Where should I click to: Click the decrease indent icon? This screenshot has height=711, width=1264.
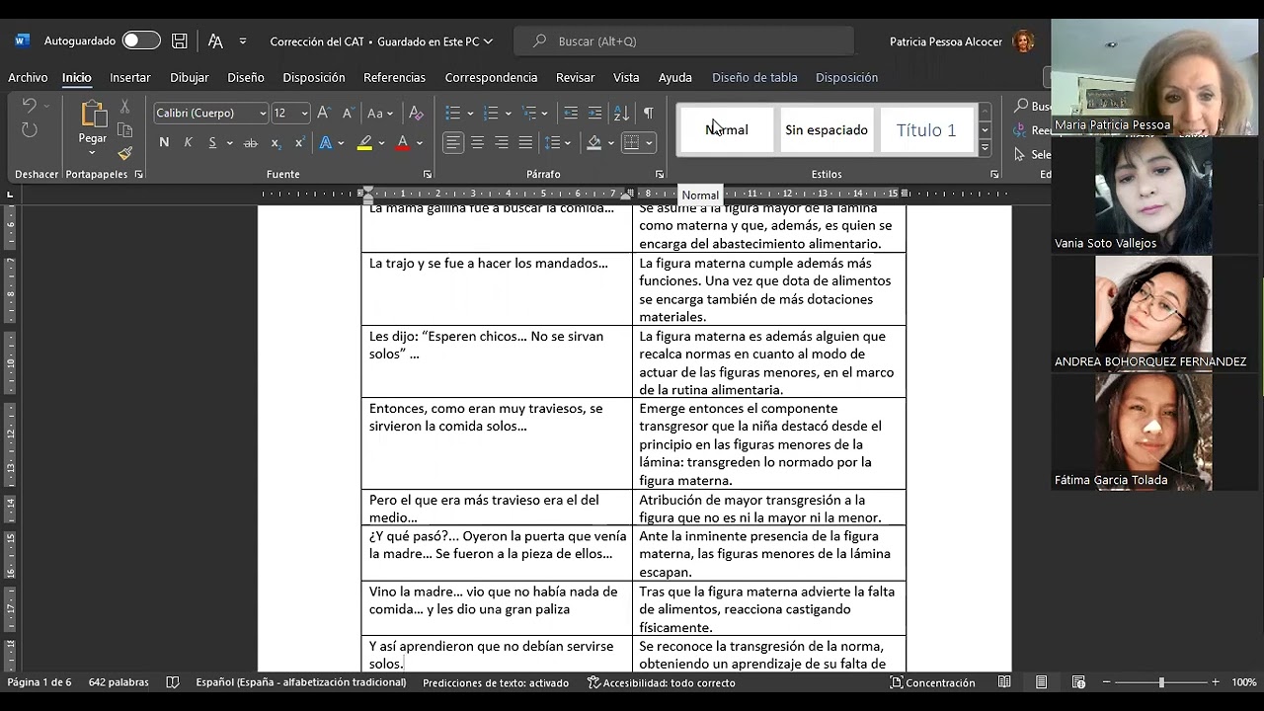(x=571, y=113)
